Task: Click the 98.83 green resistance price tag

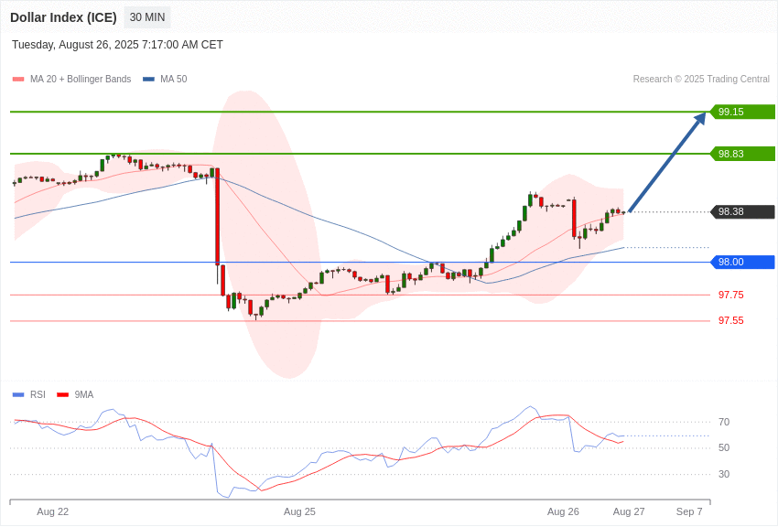Action: [742, 154]
